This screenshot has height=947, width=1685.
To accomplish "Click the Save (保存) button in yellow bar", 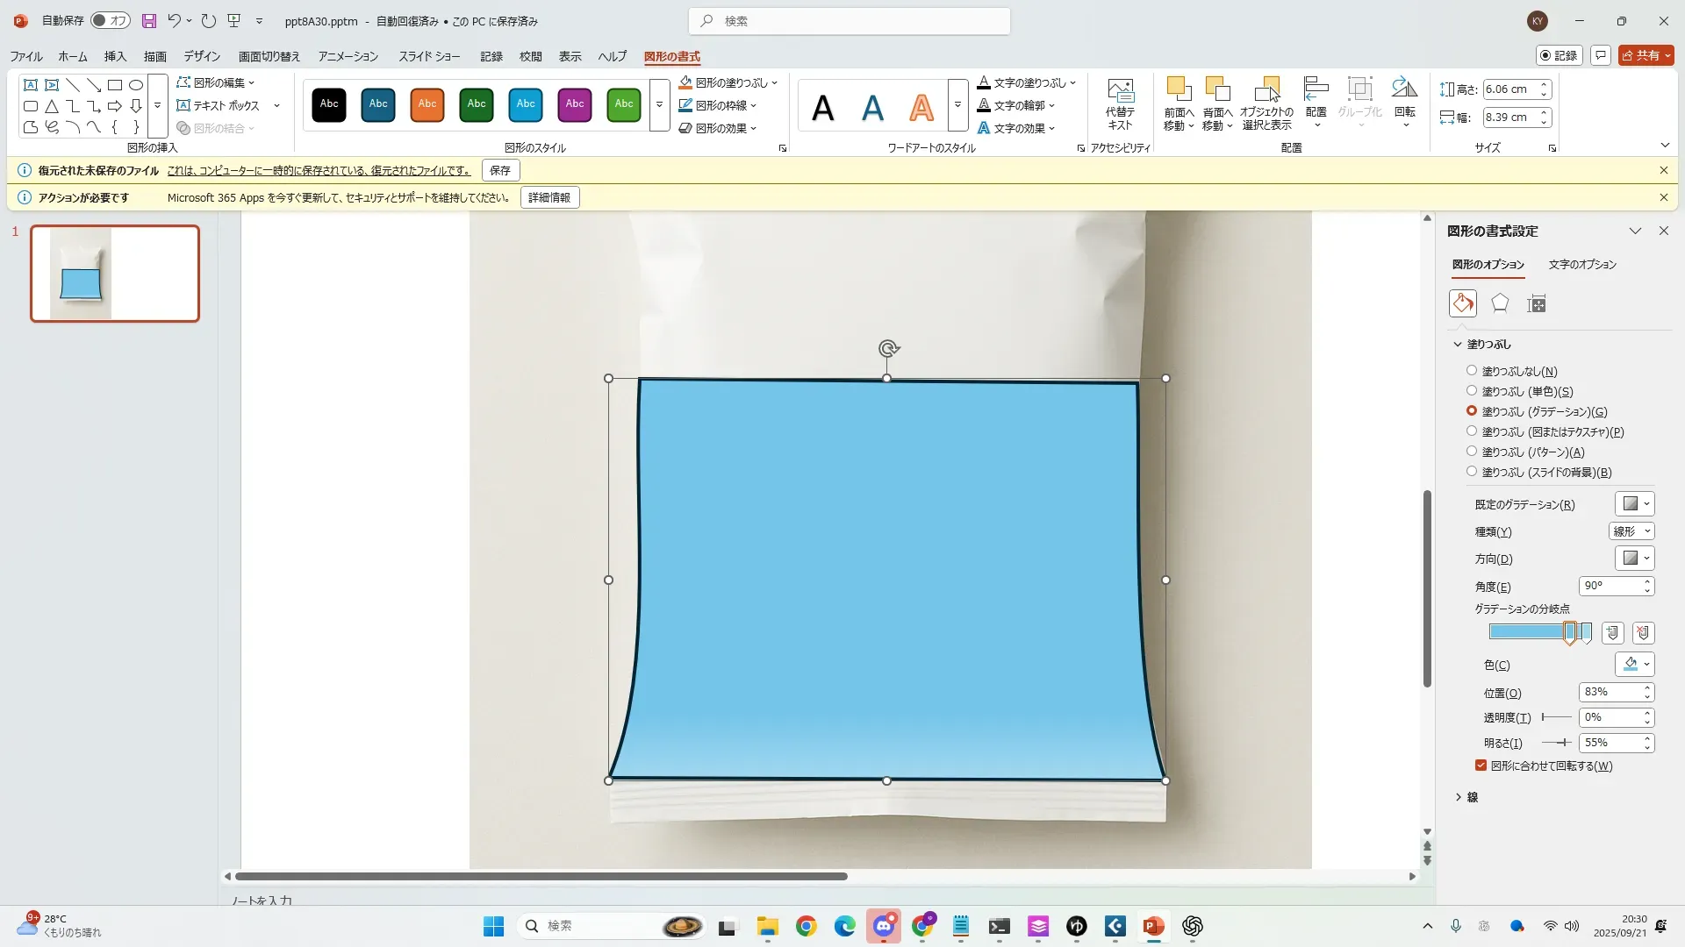I will click(500, 170).
